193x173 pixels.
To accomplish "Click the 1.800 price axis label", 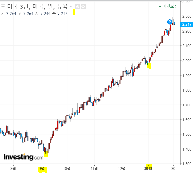I will tap(187, 90).
